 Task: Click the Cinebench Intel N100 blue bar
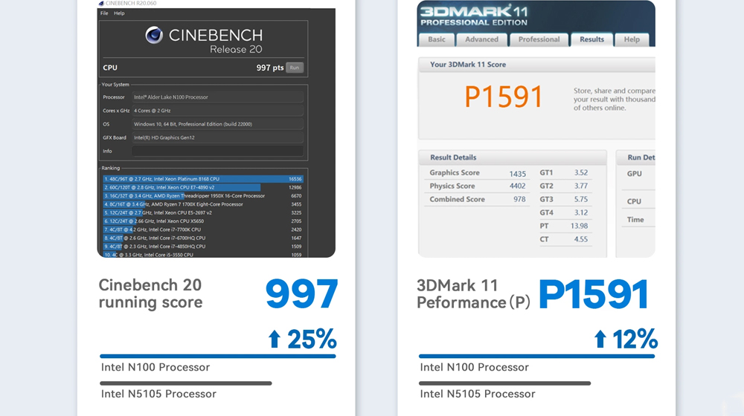(218, 357)
